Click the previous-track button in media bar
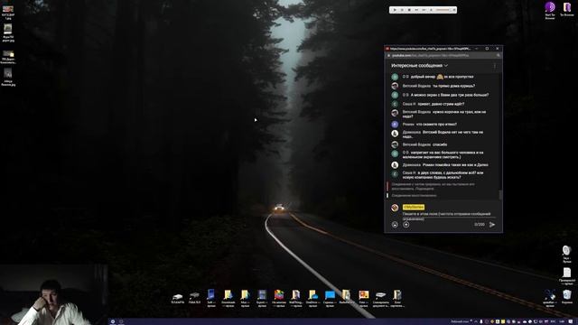578x325 pixels. pyautogui.click(x=416, y=10)
